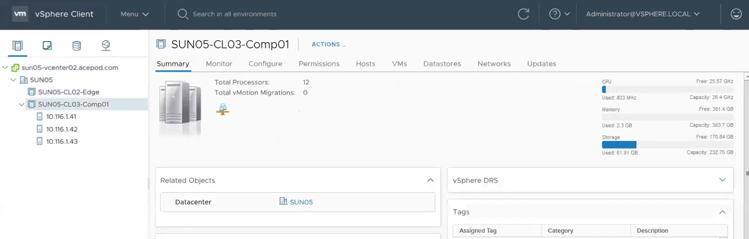Image resolution: width=749 pixels, height=239 pixels.
Task: Click the search magnifier icon
Action: (183, 14)
